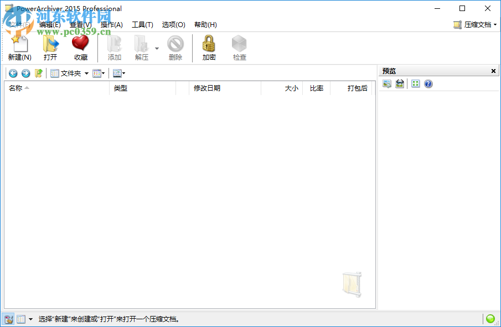Click the 解压 extract icon
The height and width of the screenshot is (327, 501).
click(x=143, y=47)
